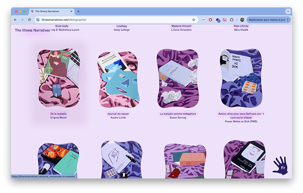Open the bottom-row orange and teal books illustration
303x193 pixels.
(59, 161)
